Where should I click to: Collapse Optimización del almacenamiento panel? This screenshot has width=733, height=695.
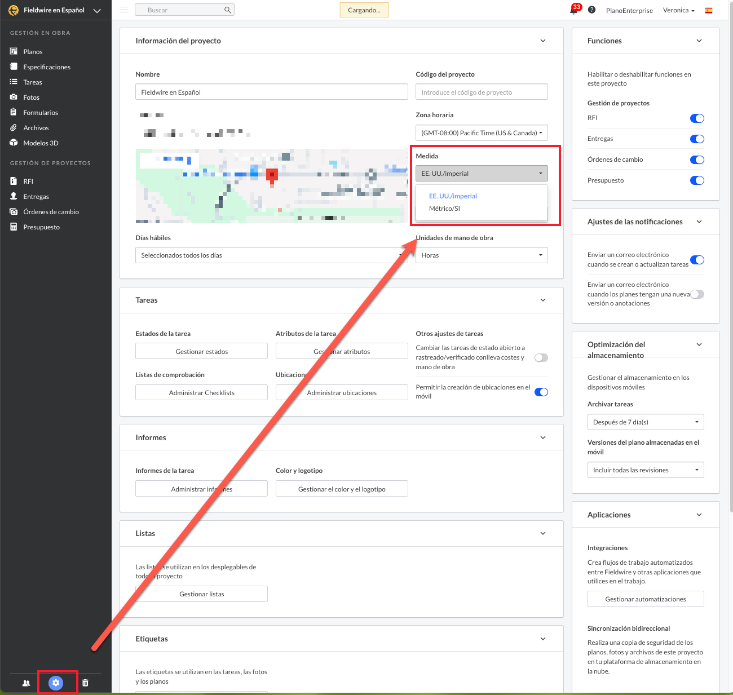coord(699,344)
